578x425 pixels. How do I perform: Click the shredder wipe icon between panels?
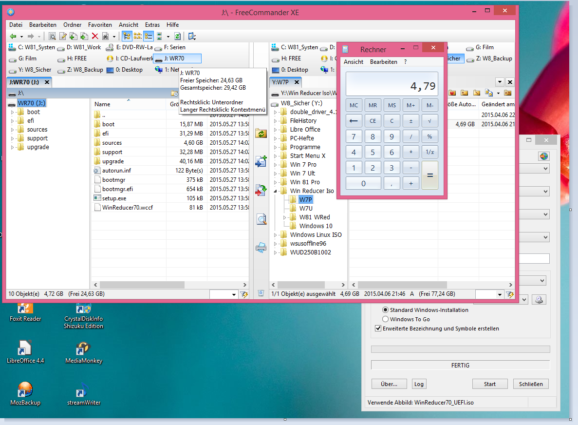click(261, 248)
